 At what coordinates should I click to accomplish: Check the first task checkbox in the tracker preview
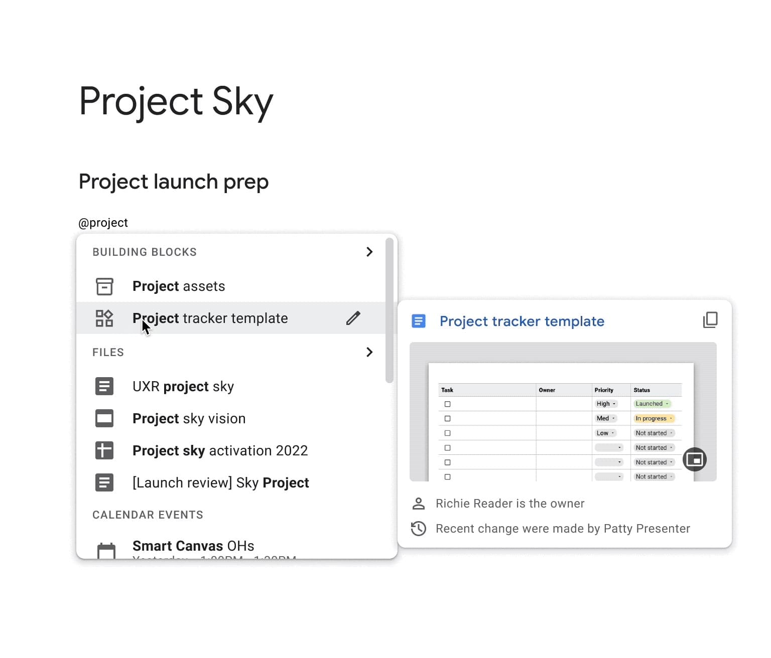click(x=447, y=404)
